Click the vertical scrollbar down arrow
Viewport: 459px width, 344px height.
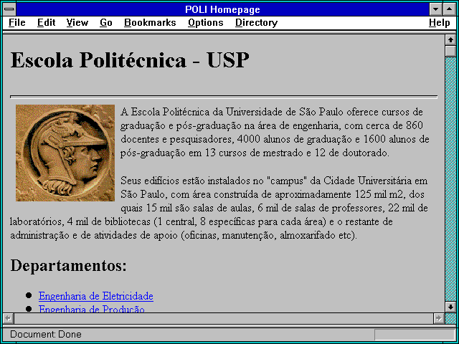point(451,307)
